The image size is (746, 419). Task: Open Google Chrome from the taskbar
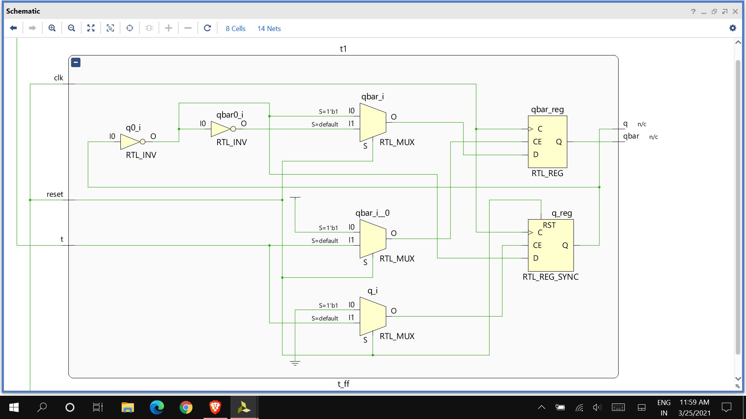coord(186,407)
